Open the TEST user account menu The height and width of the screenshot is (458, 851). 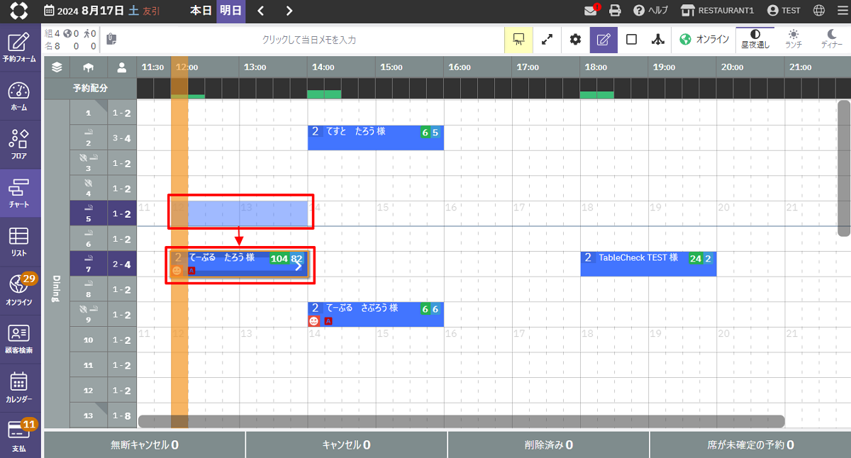(784, 11)
